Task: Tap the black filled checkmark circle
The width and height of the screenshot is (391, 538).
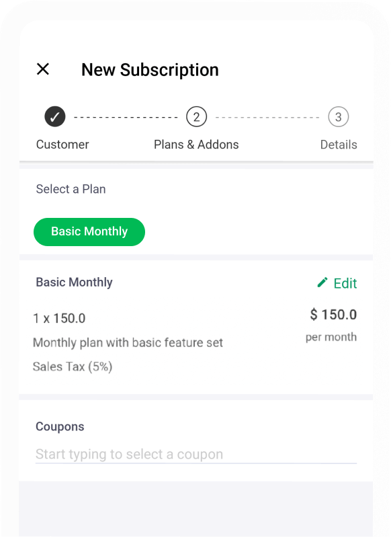Action: 54,116
